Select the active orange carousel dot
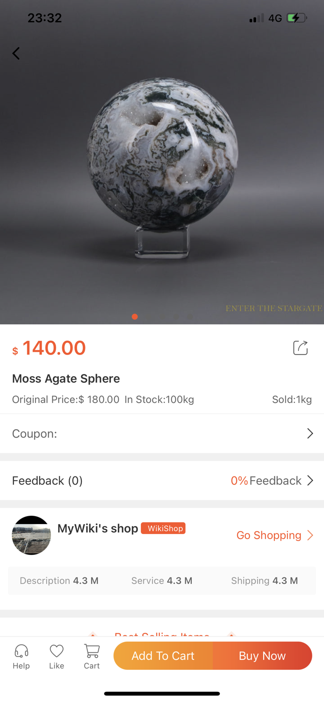324x702 pixels. point(135,316)
